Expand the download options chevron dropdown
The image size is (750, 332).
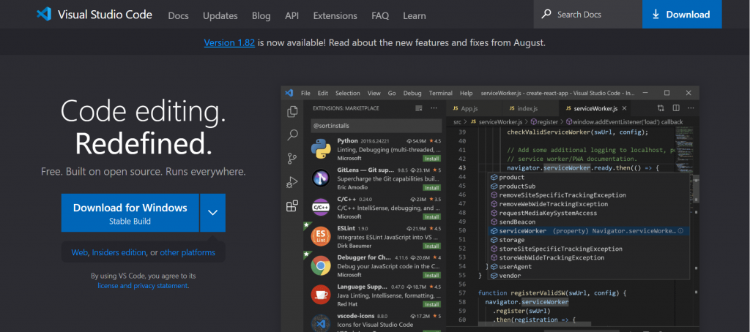pos(213,213)
